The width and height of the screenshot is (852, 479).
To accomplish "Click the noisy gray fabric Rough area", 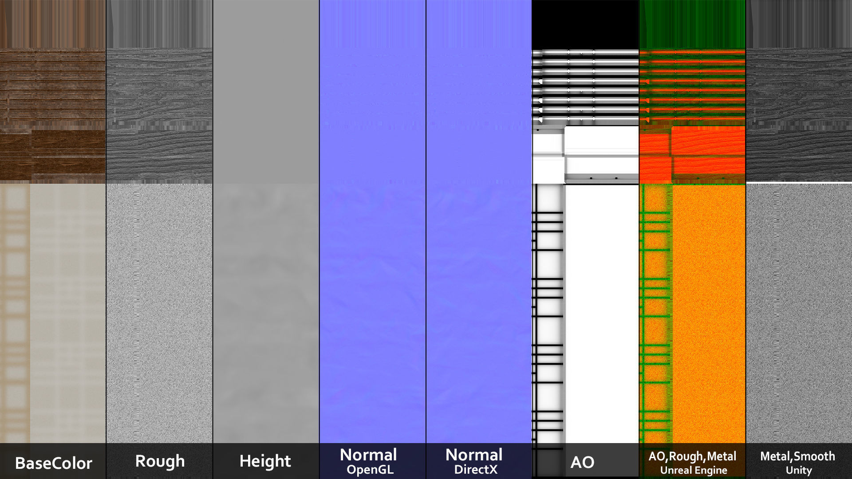I will [x=160, y=310].
